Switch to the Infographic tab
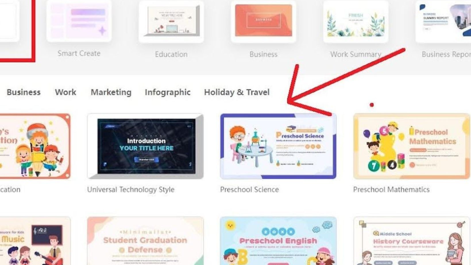The height and width of the screenshot is (265, 471). point(167,92)
